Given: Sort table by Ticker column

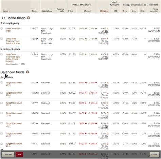Looking at the screenshot, I should (x=35, y=11).
